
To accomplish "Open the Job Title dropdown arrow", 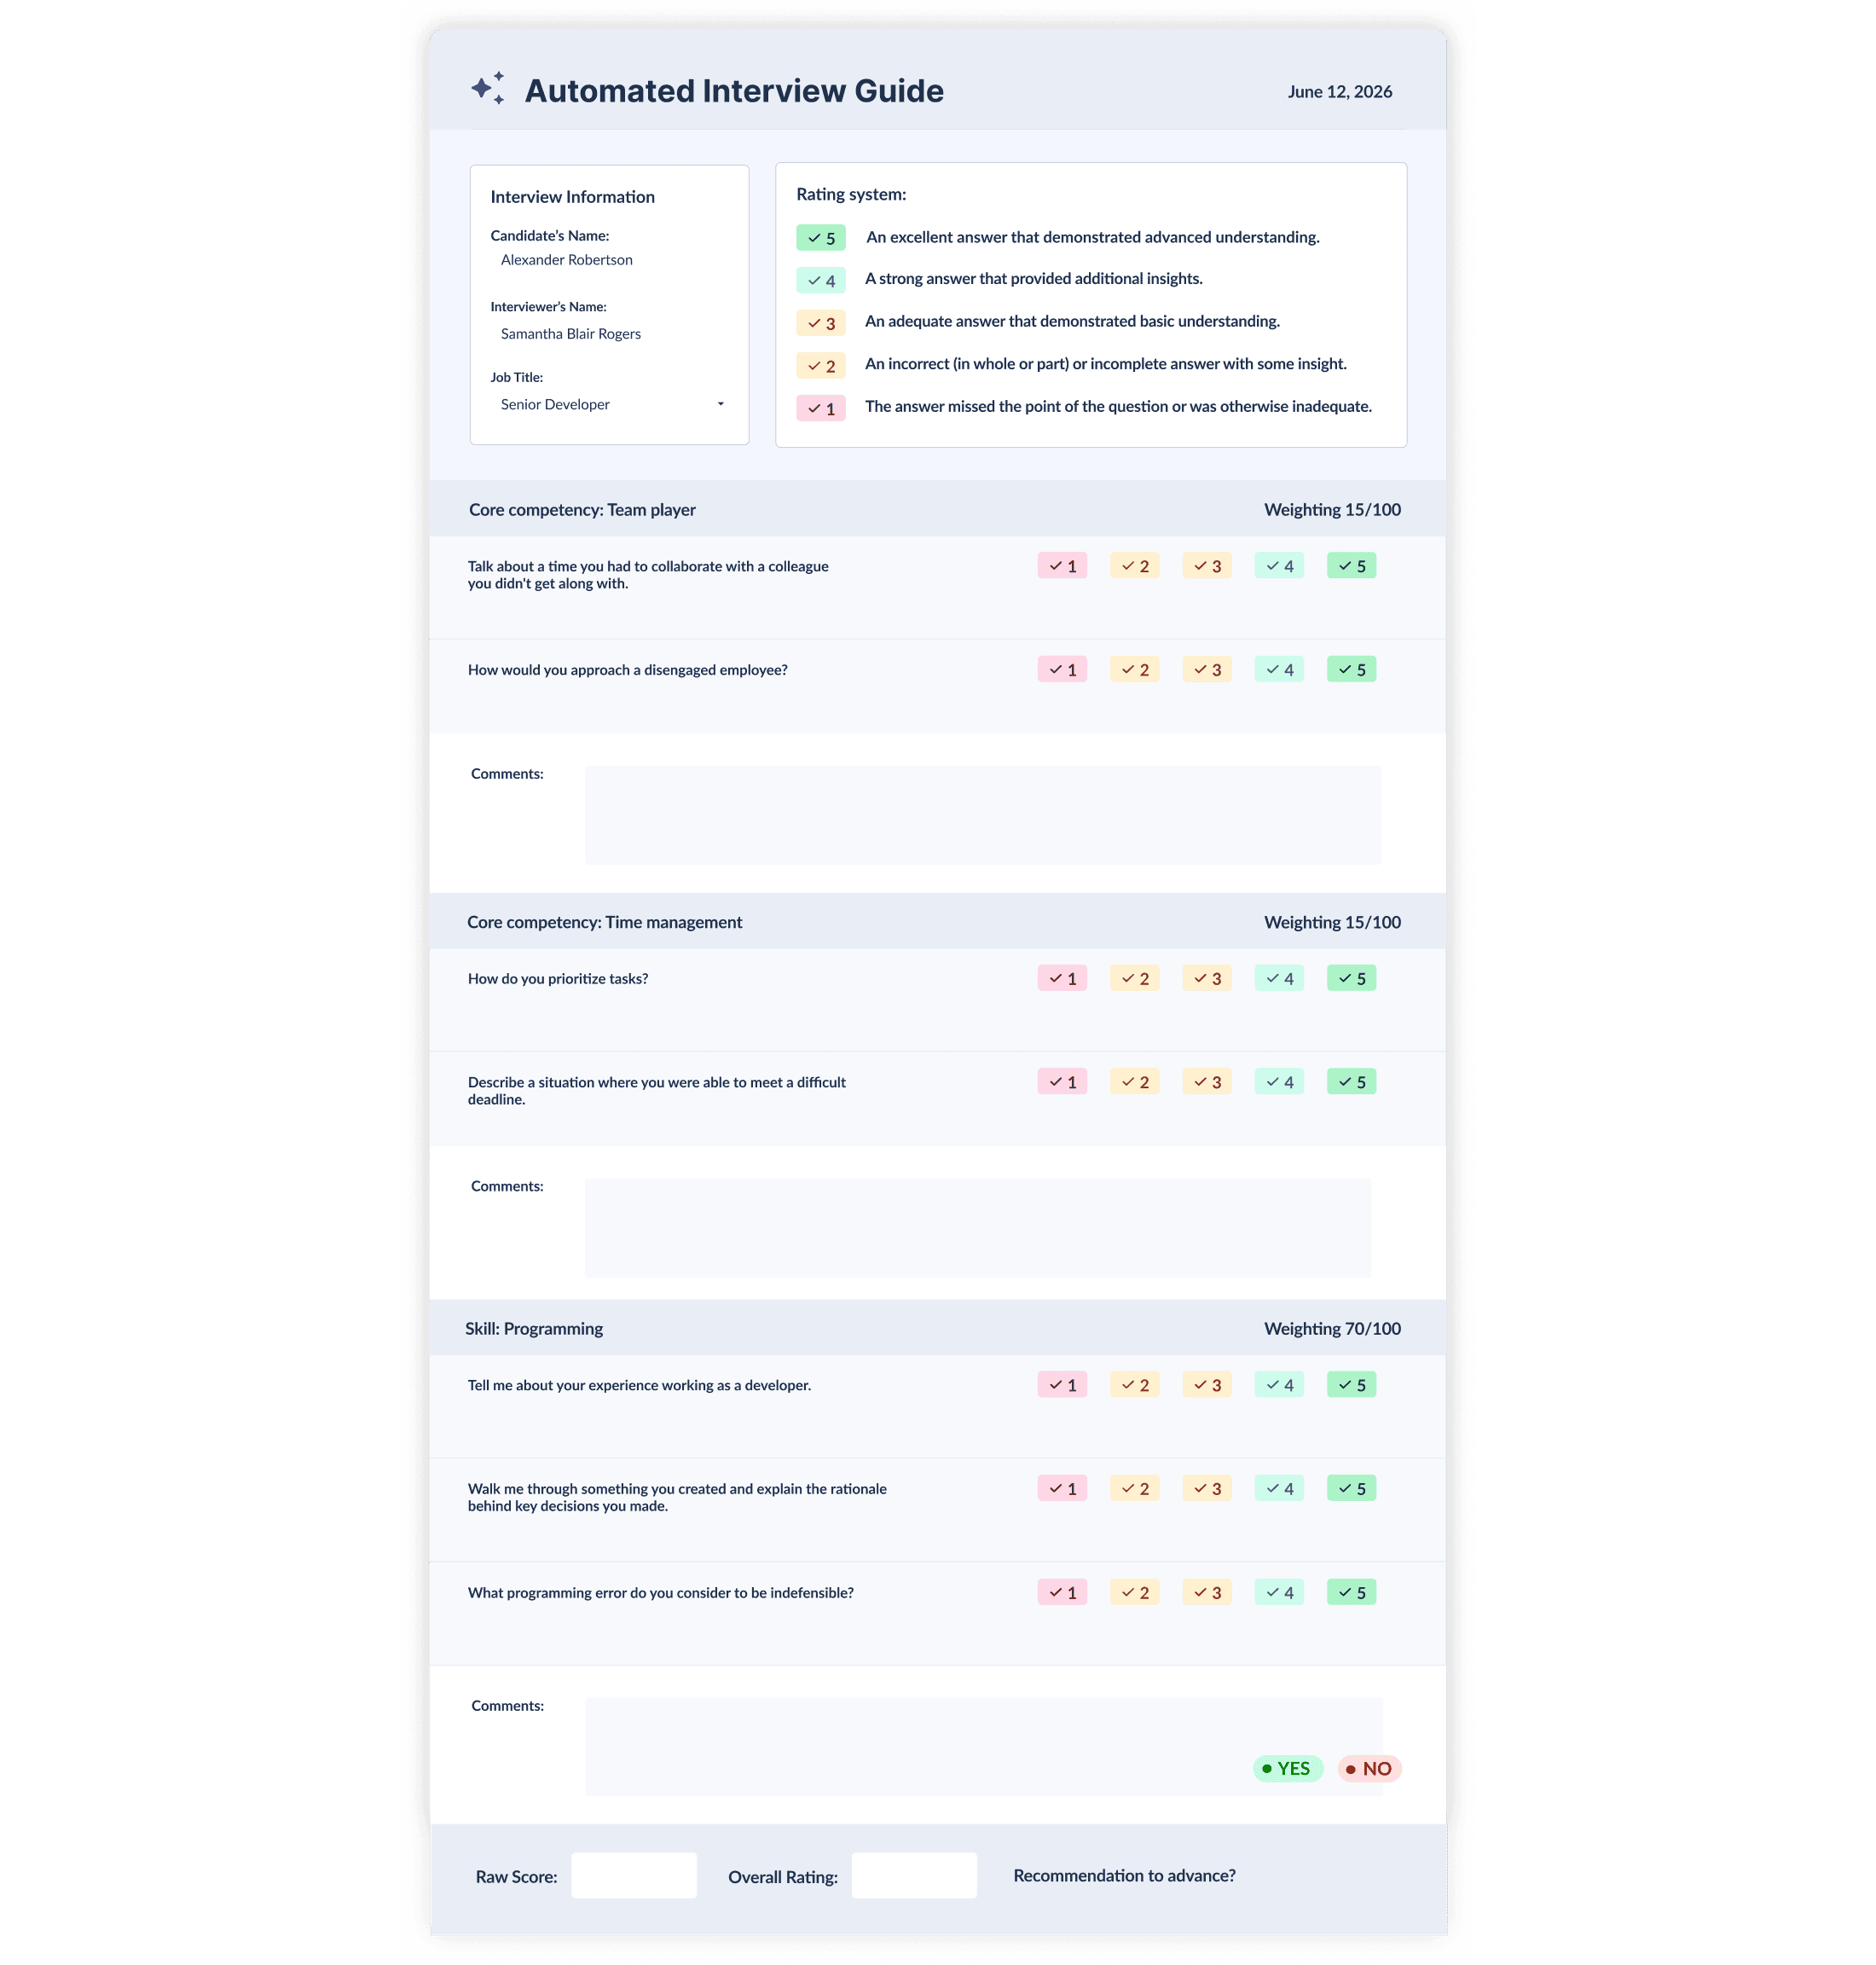I will (x=720, y=404).
